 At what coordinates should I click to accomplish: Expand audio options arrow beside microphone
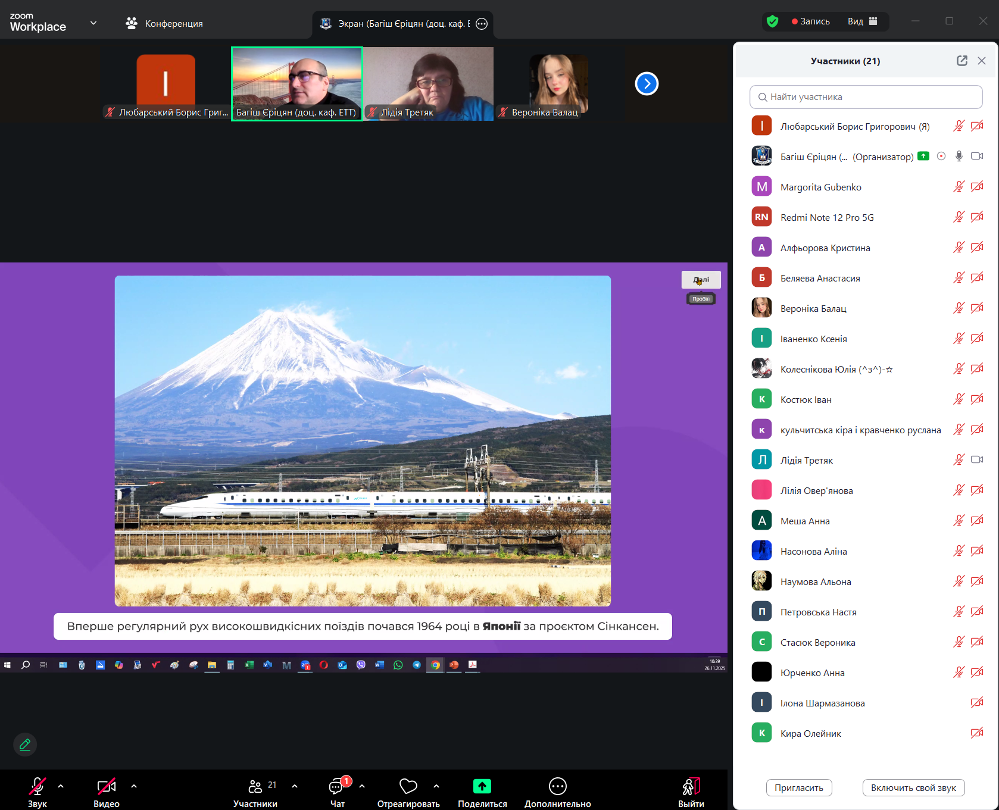[x=61, y=786]
